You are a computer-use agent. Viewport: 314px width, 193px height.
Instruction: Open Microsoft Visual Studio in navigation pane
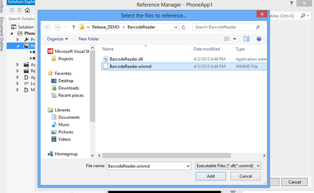(x=68, y=51)
